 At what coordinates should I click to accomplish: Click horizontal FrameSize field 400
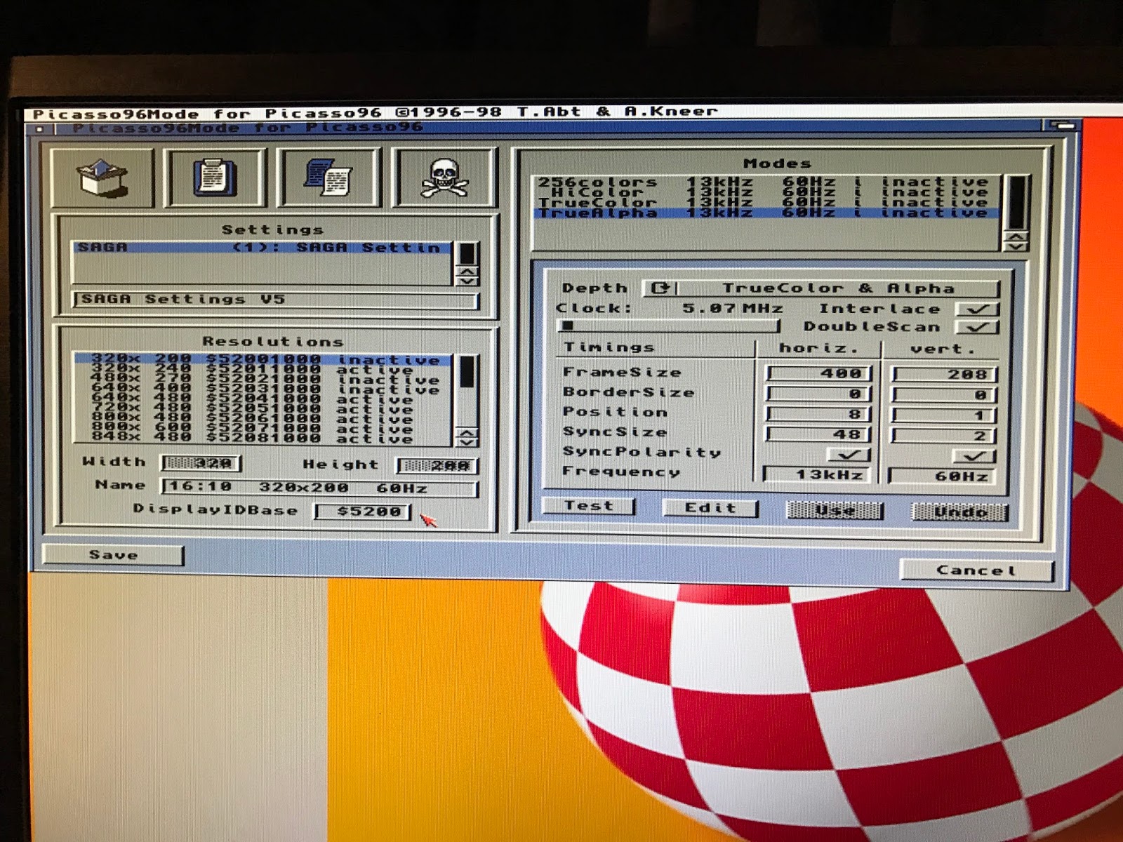coord(818,373)
